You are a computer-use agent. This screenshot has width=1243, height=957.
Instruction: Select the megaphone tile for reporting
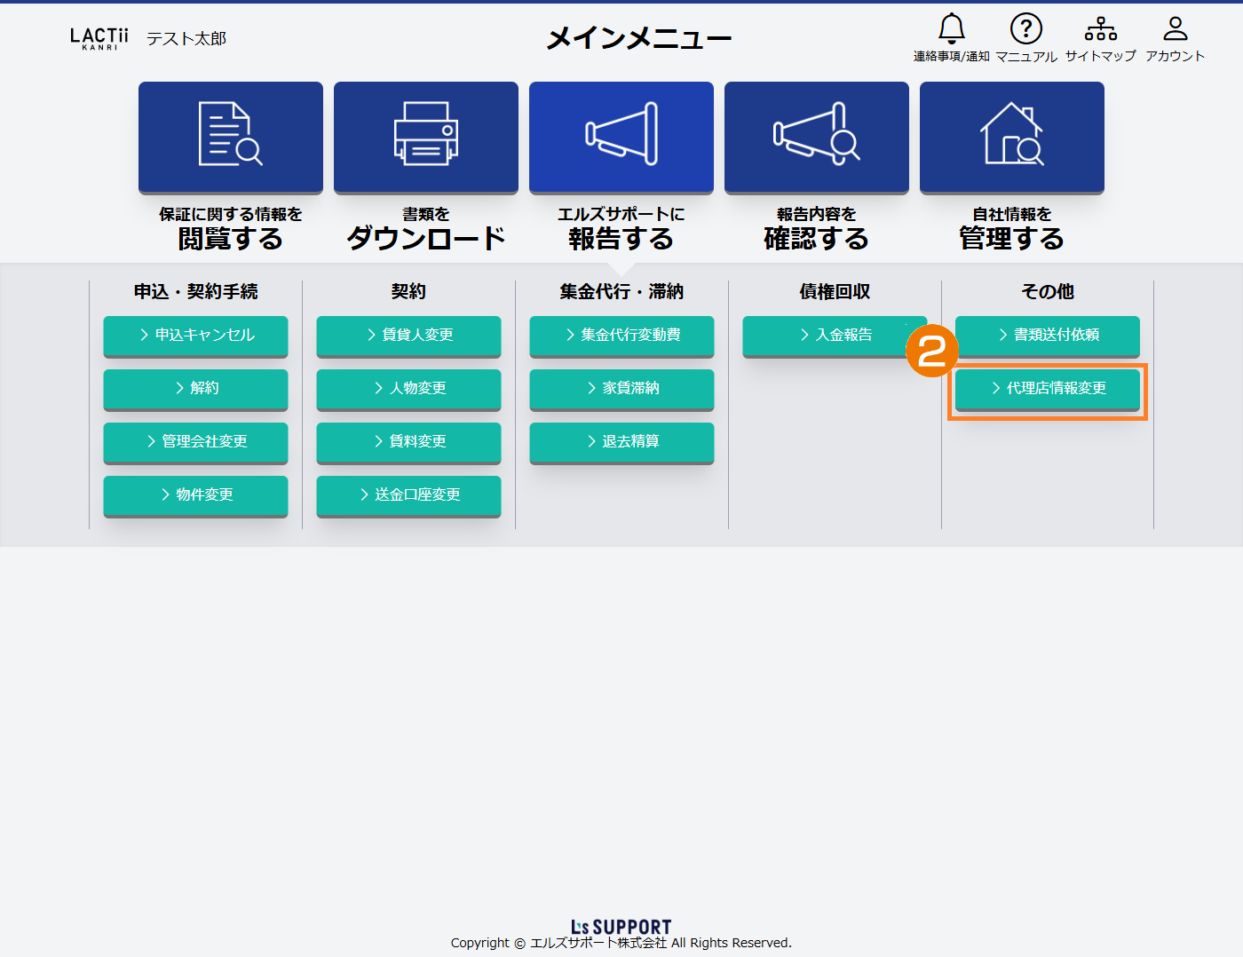pos(621,137)
